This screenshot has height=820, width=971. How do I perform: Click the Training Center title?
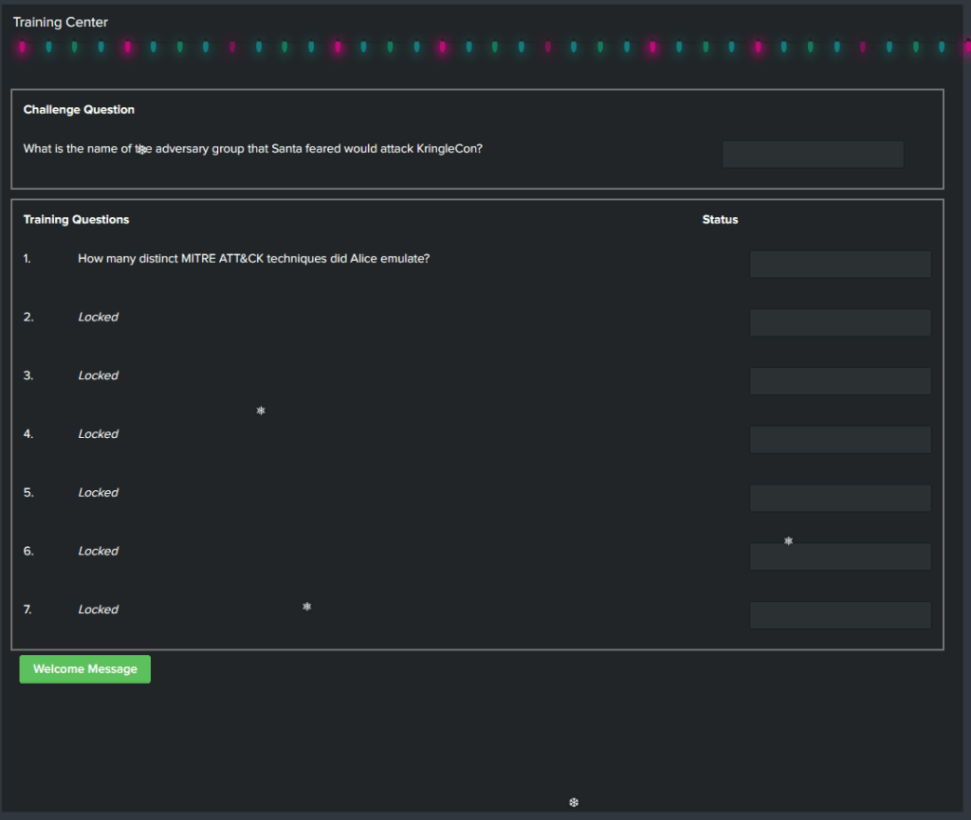pyautogui.click(x=61, y=22)
